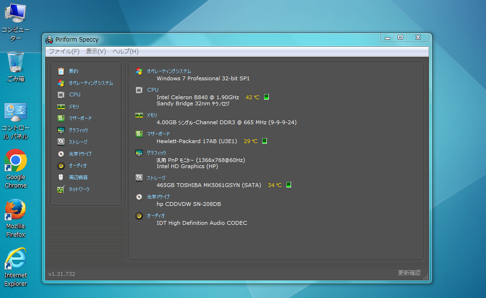View the グラフィック sidebar section
The width and height of the screenshot is (486, 298).
[78, 130]
